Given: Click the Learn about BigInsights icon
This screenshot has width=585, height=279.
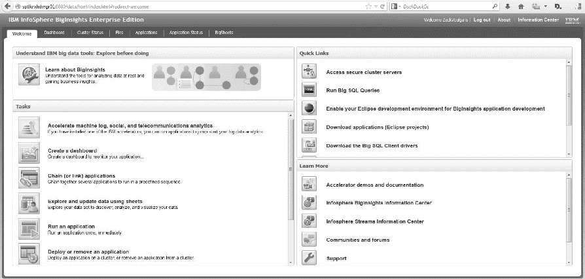Looking at the screenshot, I should click(x=29, y=74).
